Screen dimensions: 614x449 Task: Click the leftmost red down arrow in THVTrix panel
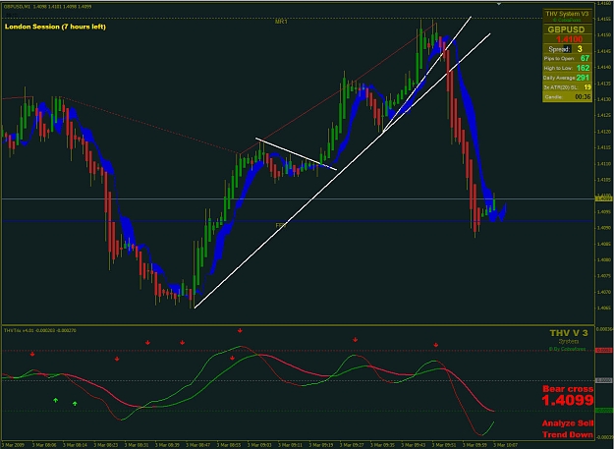pos(32,354)
